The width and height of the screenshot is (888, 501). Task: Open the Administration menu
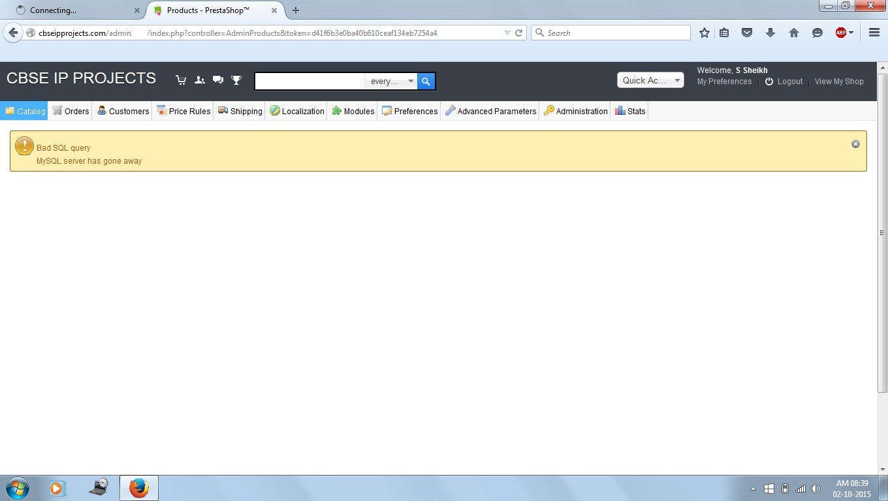575,111
